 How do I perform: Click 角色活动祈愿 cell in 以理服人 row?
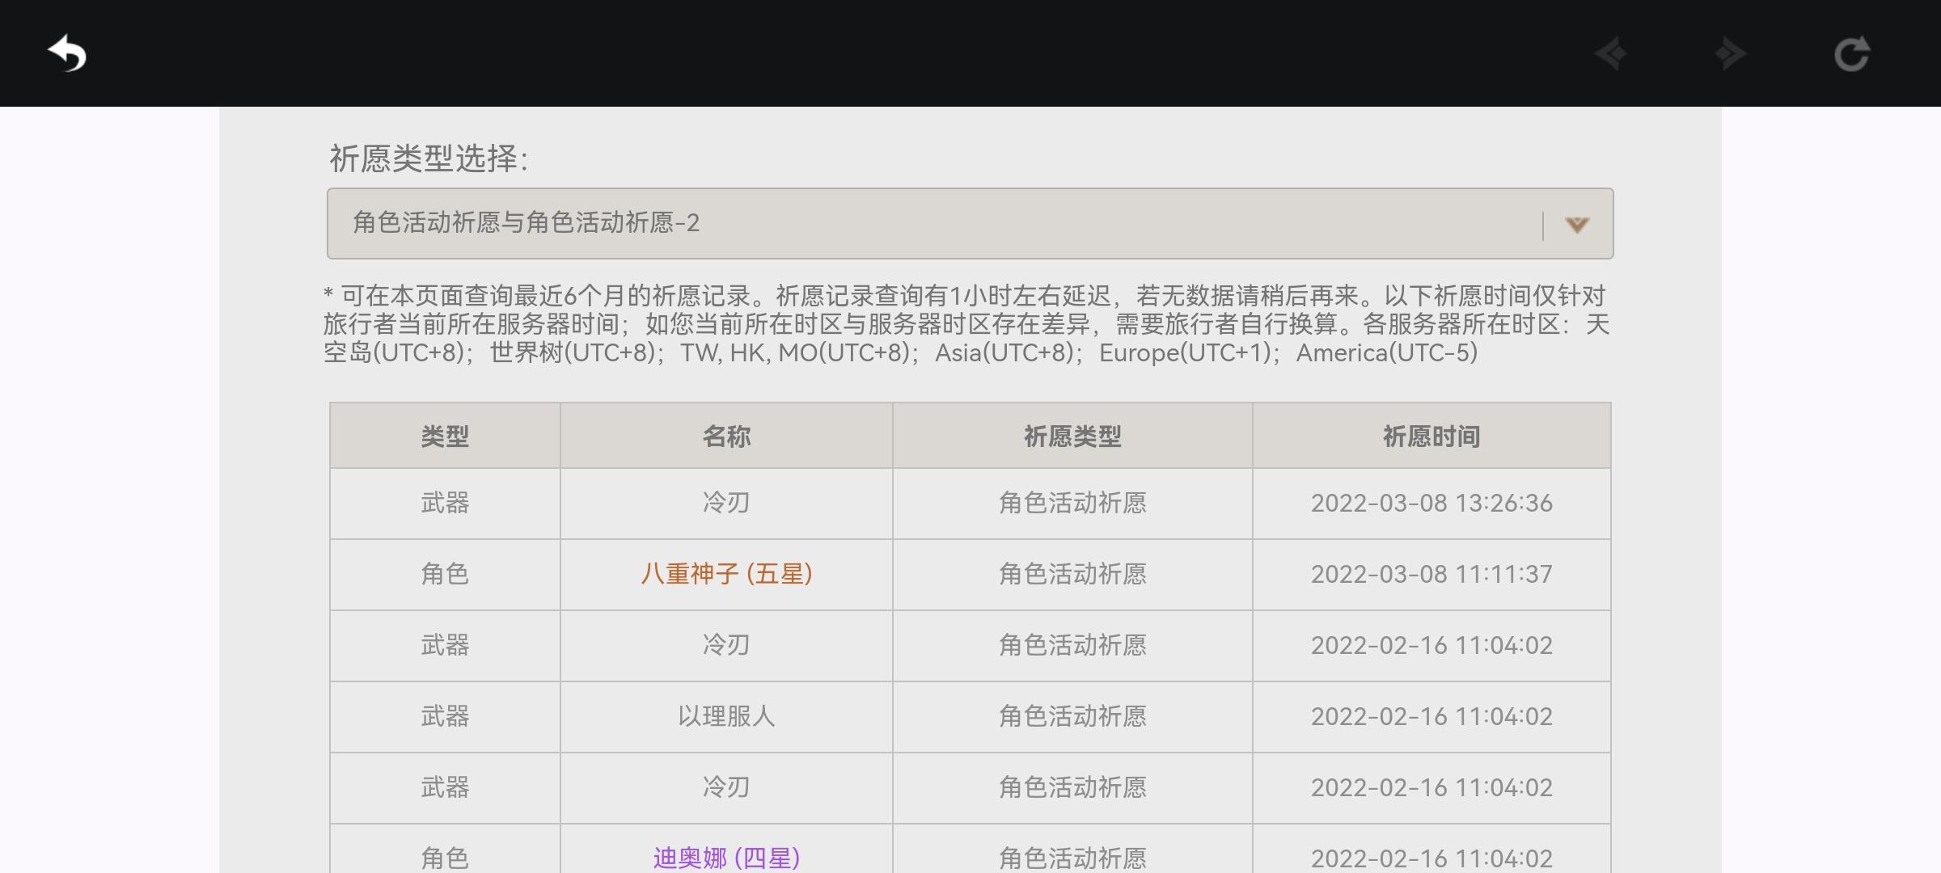(x=1072, y=716)
